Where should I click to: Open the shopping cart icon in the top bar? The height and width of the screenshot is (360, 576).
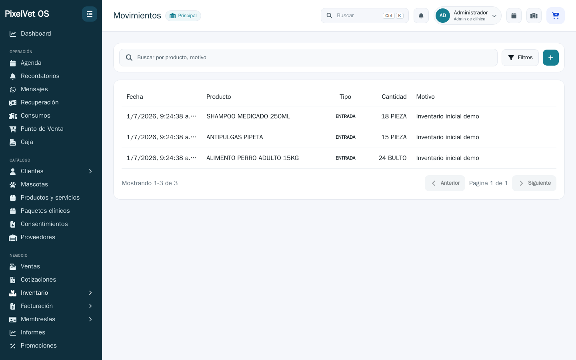click(556, 16)
